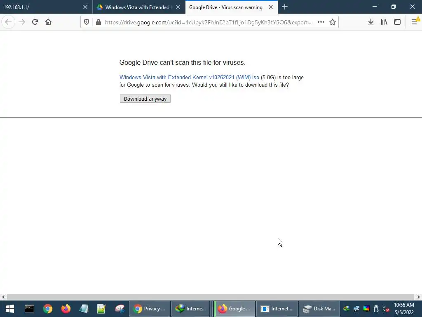Image resolution: width=422 pixels, height=317 pixels.
Task: Close the Virus scan warning tab
Action: 271,7
